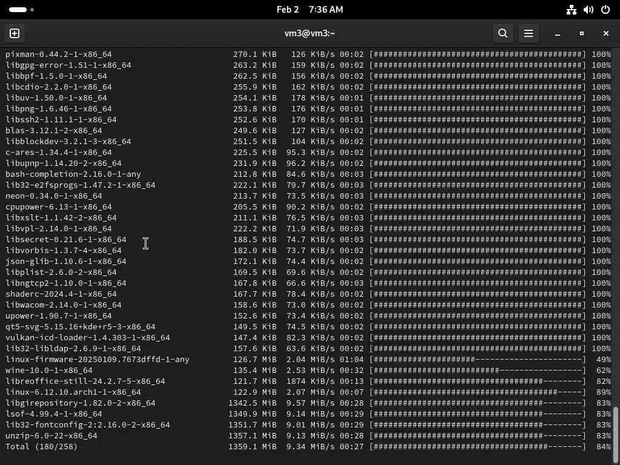Click the linux-firmware-20250109 package name

[97, 360]
